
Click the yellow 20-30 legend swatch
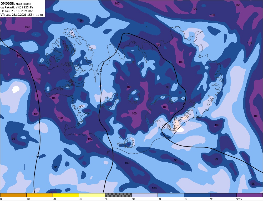point(66,195)
